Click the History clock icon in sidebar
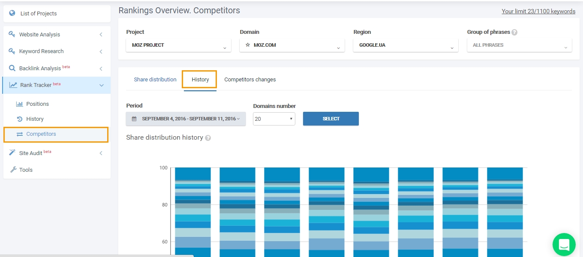 (19, 119)
